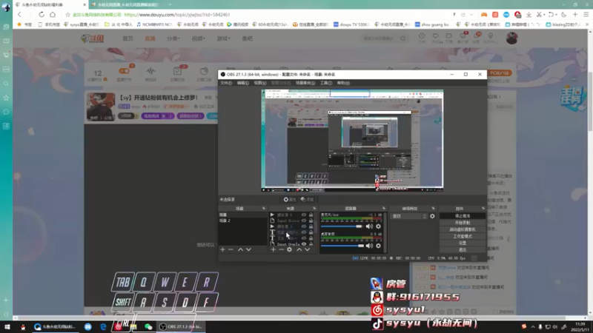
Task: Remove selected scene with minus button
Action: [231, 249]
